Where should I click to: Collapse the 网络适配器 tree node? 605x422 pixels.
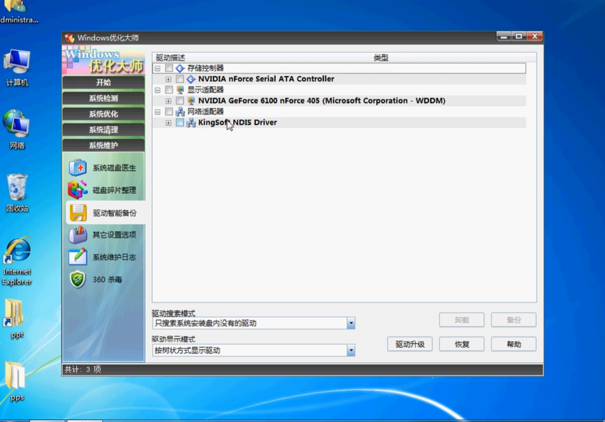[158, 112]
